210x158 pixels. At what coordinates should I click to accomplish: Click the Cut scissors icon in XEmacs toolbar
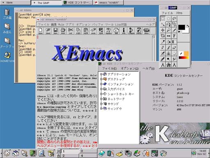click(71, 31)
